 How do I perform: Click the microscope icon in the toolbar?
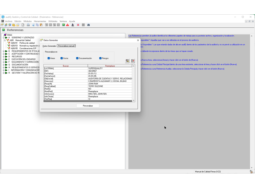[73, 25]
